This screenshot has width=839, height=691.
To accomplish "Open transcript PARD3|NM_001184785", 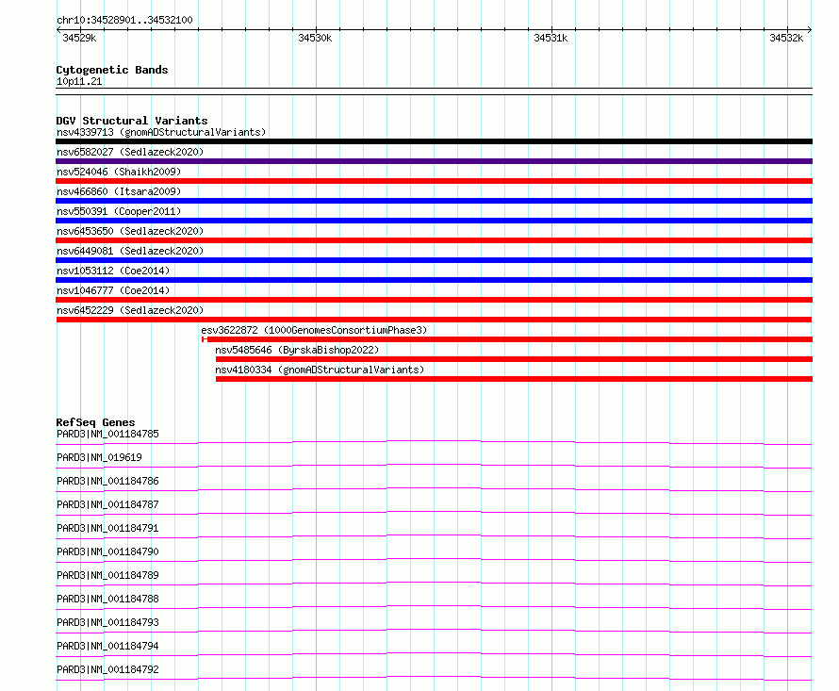I will click(x=107, y=434).
